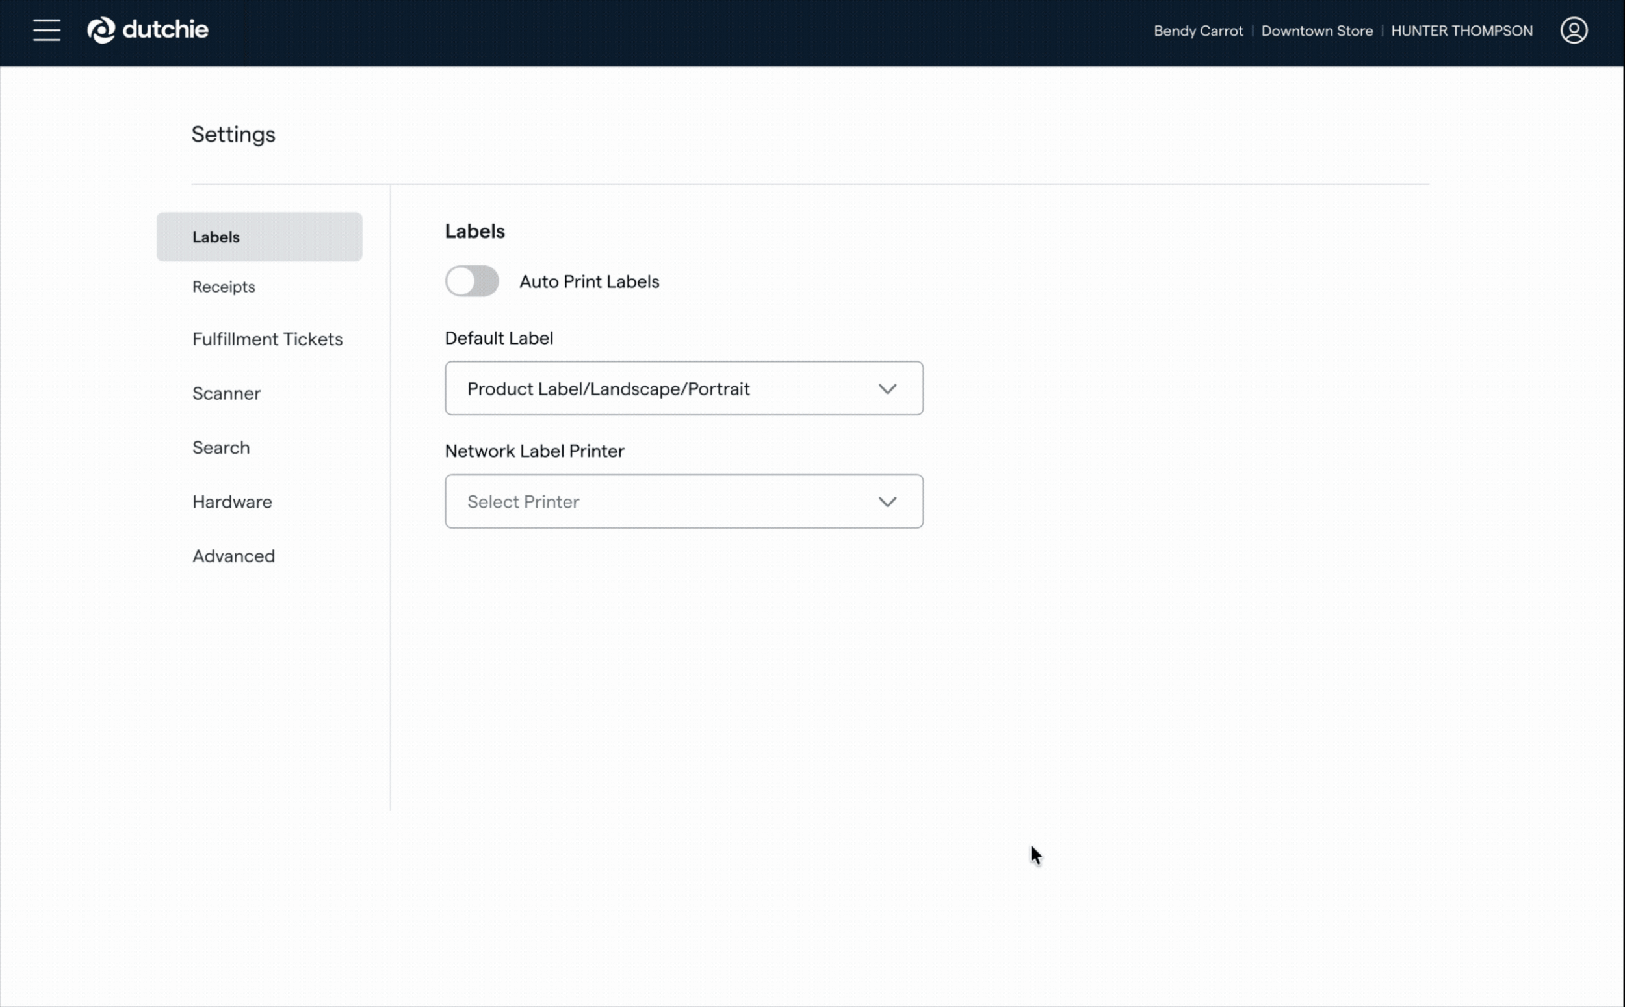This screenshot has height=1007, width=1625.
Task: Click the Default Label field caption
Action: coord(499,338)
